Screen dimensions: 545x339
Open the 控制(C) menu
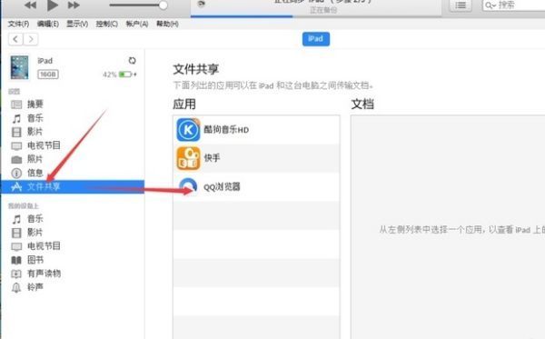(106, 24)
